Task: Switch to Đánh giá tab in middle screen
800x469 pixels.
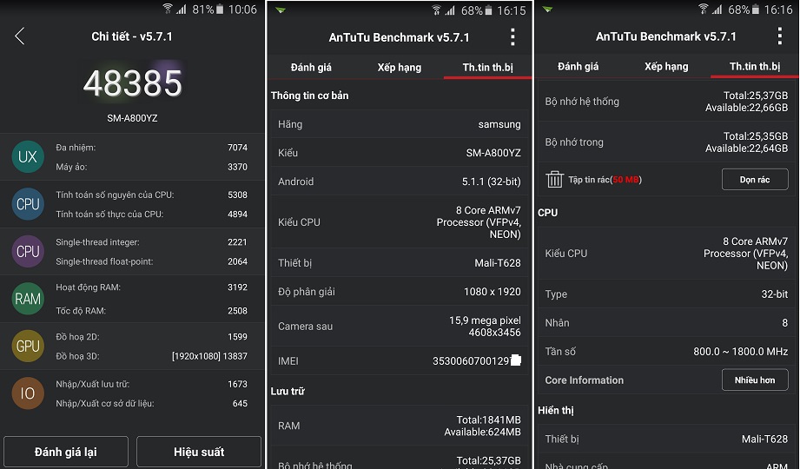Action: pyautogui.click(x=311, y=68)
